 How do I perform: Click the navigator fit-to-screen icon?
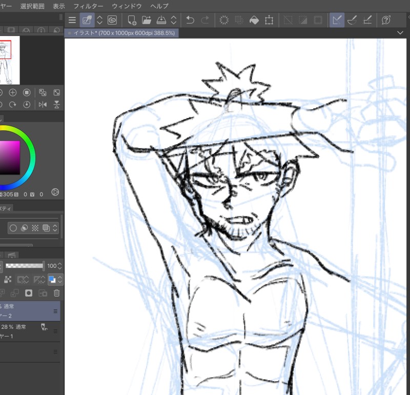[43, 92]
